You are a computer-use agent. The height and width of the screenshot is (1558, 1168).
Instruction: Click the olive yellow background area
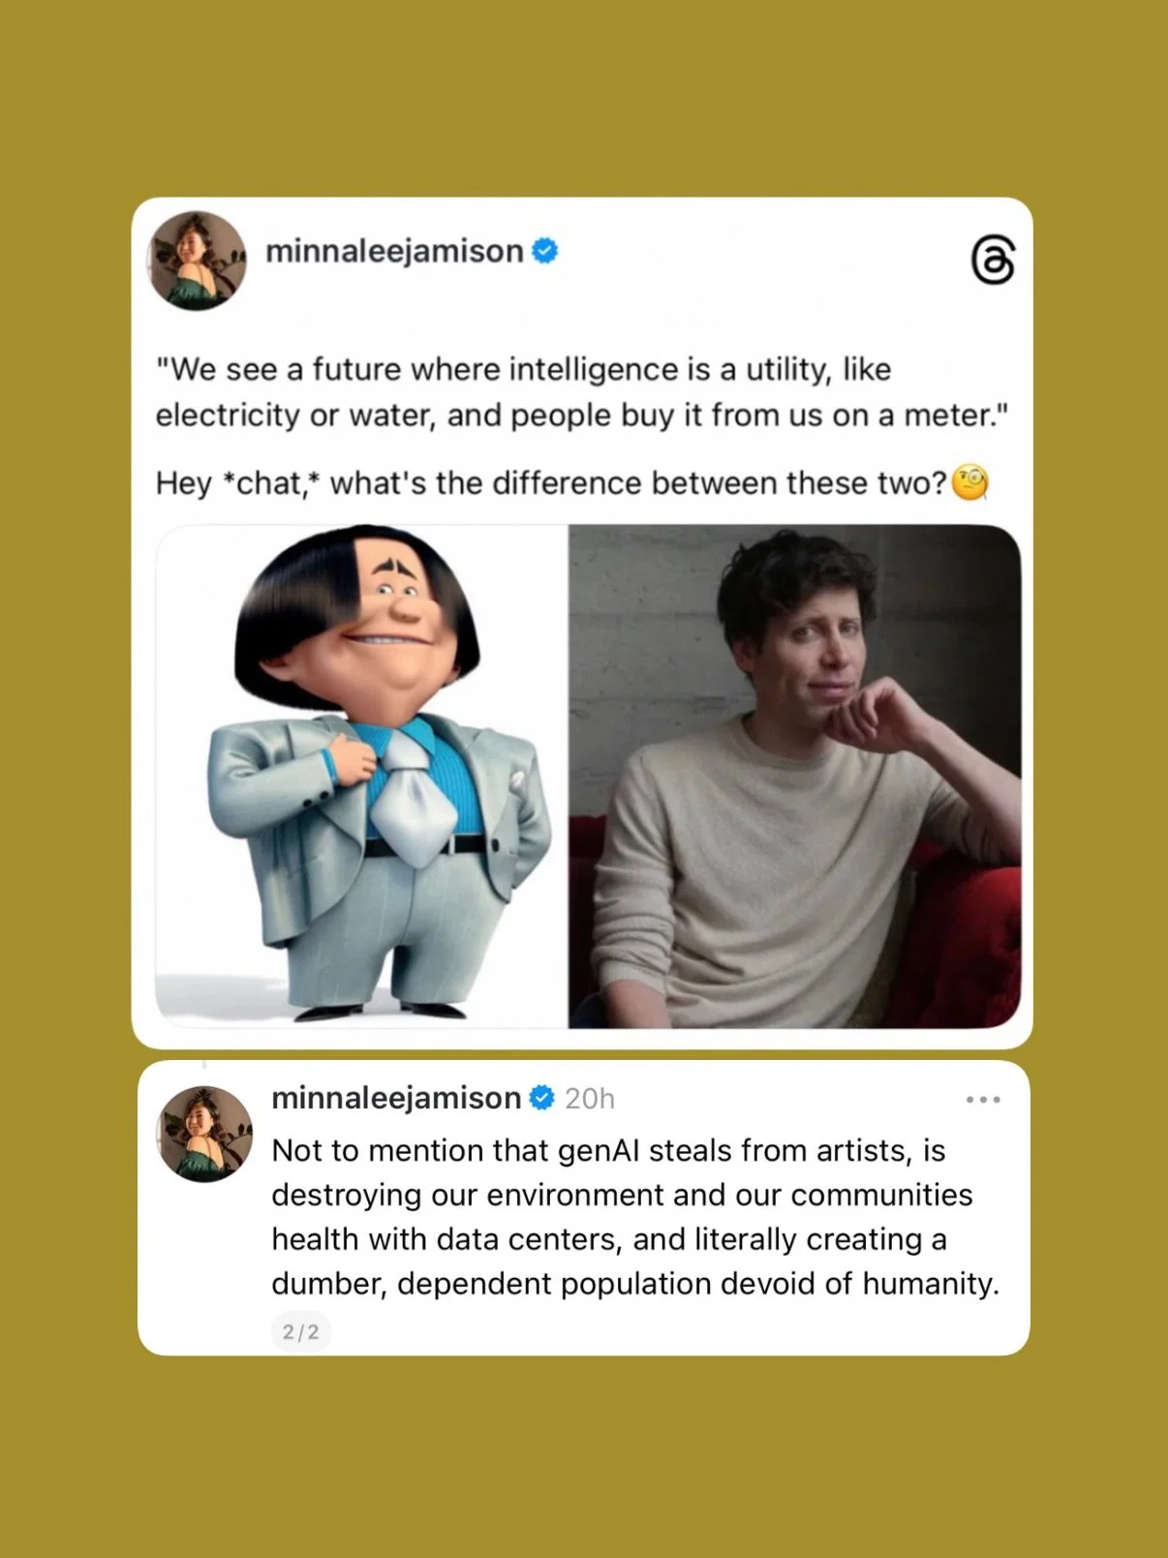pos(584,97)
